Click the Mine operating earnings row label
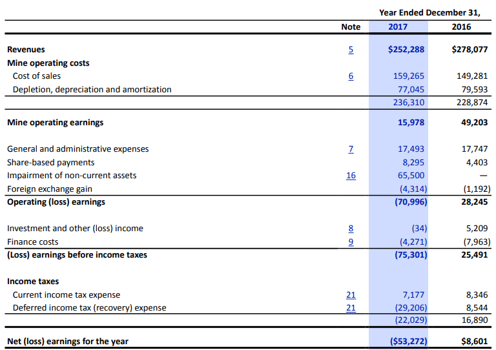Viewport: 496px width, 350px height. (56, 123)
